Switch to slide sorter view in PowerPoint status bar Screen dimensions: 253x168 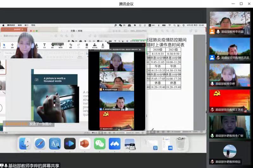tap(105, 133)
